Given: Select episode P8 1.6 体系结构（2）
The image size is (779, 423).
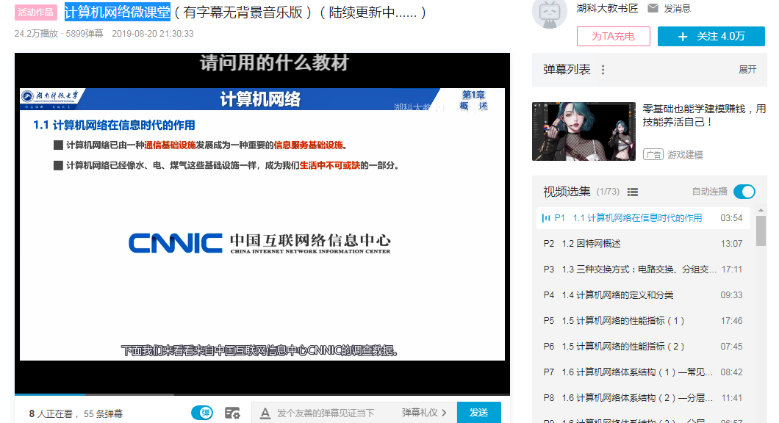Looking at the screenshot, I should point(643,398).
